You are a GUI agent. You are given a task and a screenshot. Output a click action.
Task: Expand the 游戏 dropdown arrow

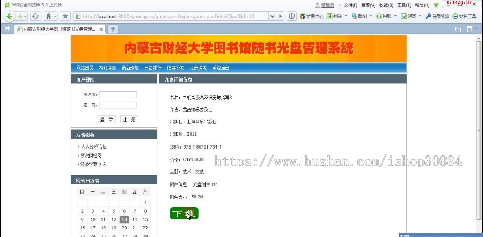coord(420,16)
